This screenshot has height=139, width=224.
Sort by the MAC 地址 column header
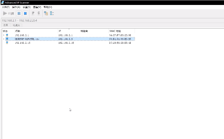click(x=115, y=31)
